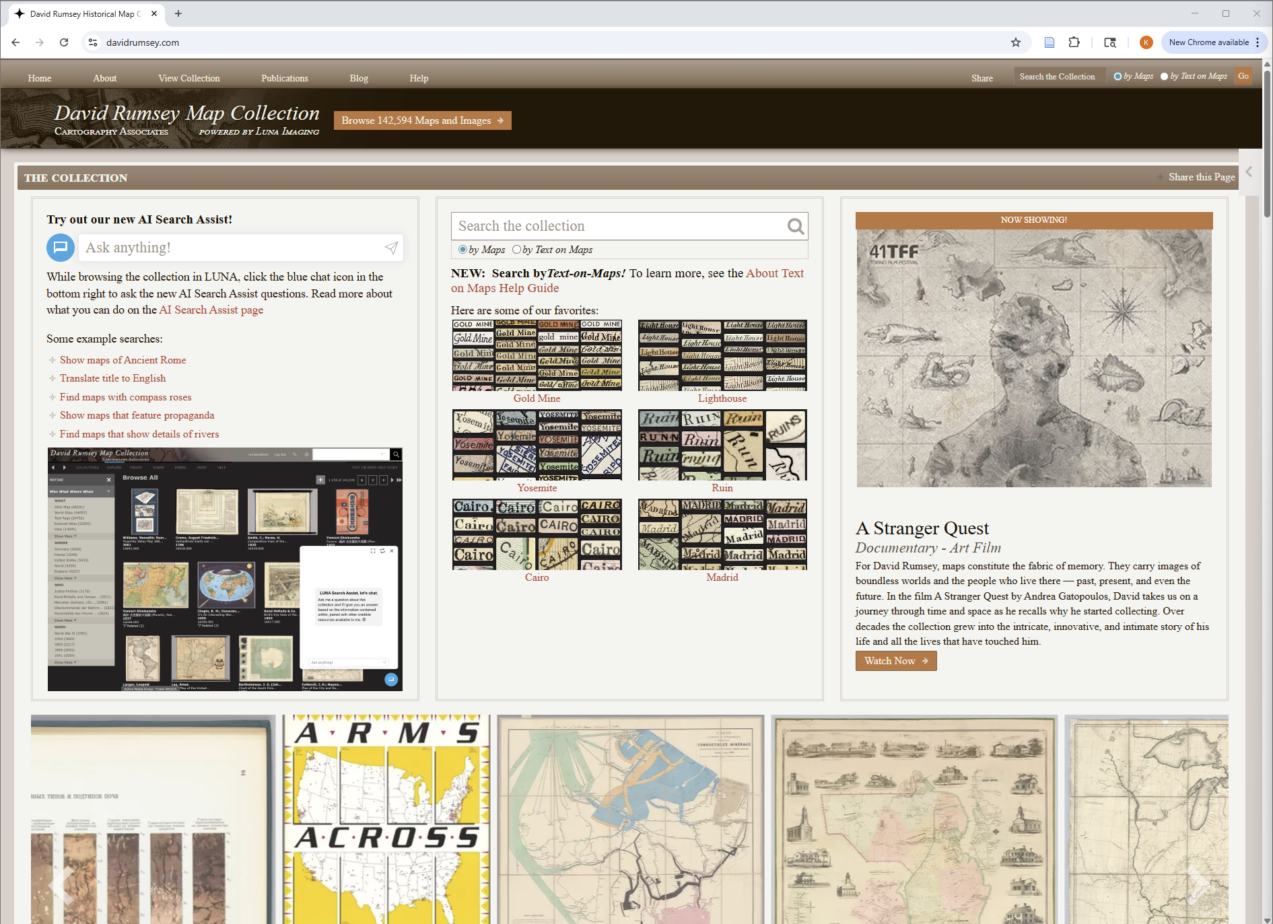Screen dimensions: 1273x924
Task: Click the browser back arrow
Action: pyautogui.click(x=15, y=42)
